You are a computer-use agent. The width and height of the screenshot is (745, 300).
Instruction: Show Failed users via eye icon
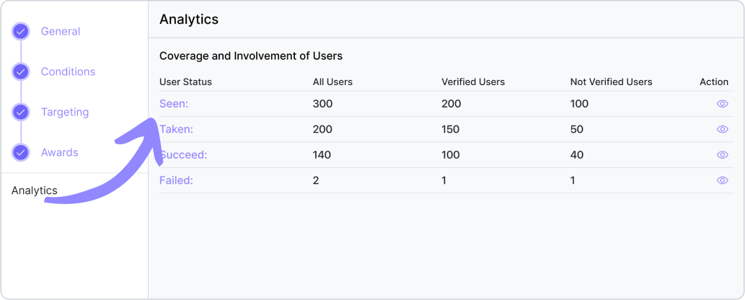coord(722,180)
